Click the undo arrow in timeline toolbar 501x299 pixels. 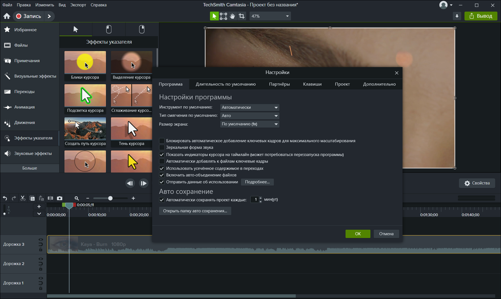click(x=5, y=198)
